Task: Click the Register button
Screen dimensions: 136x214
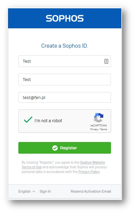Action: 65,148
